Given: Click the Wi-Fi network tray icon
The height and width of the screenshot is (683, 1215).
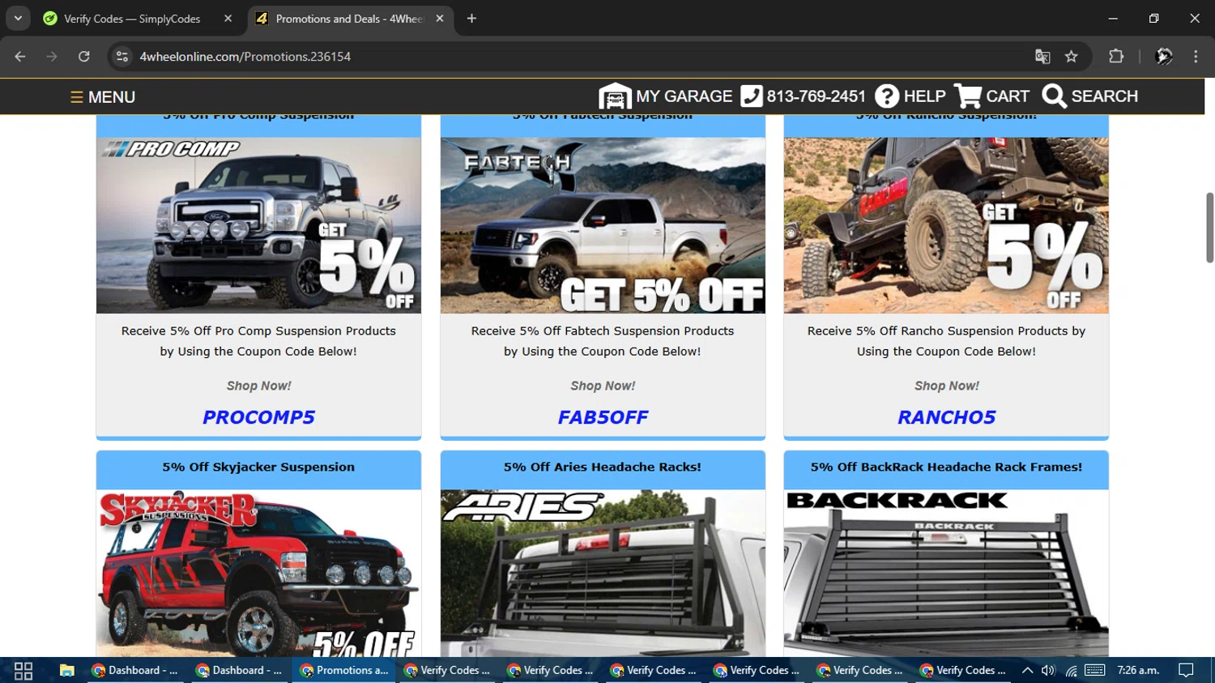Looking at the screenshot, I should [1071, 670].
